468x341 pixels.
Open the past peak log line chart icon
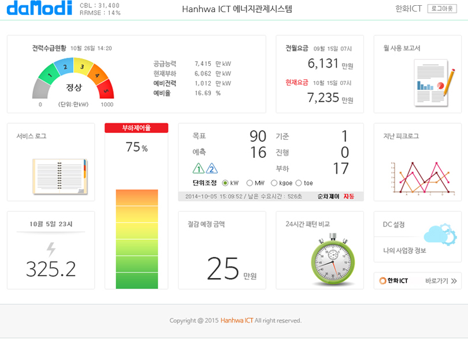422,178
